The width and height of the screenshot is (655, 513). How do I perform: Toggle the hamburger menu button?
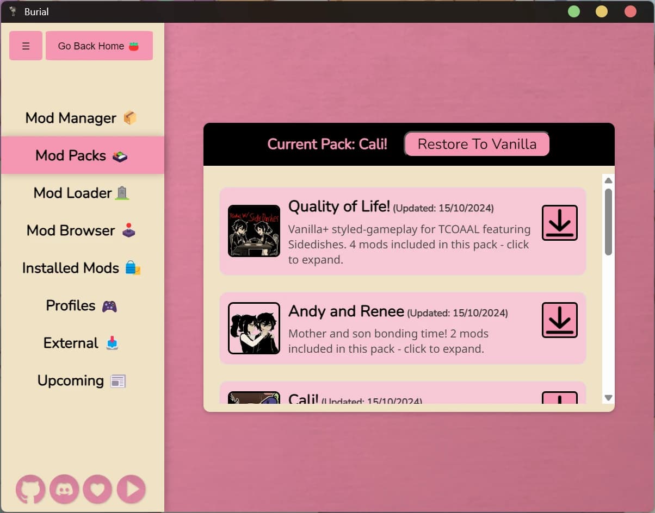(x=26, y=46)
